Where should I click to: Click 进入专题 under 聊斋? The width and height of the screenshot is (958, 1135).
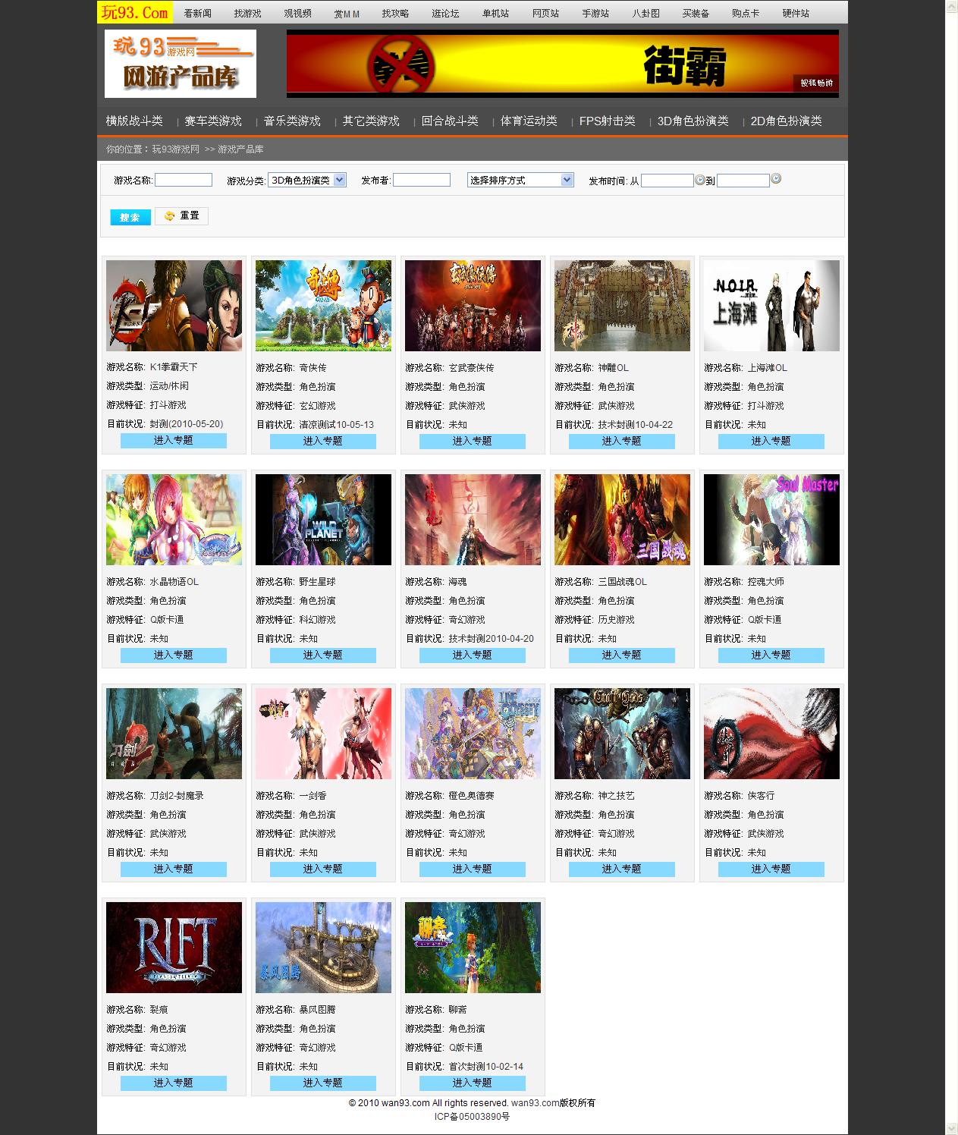473,1083
